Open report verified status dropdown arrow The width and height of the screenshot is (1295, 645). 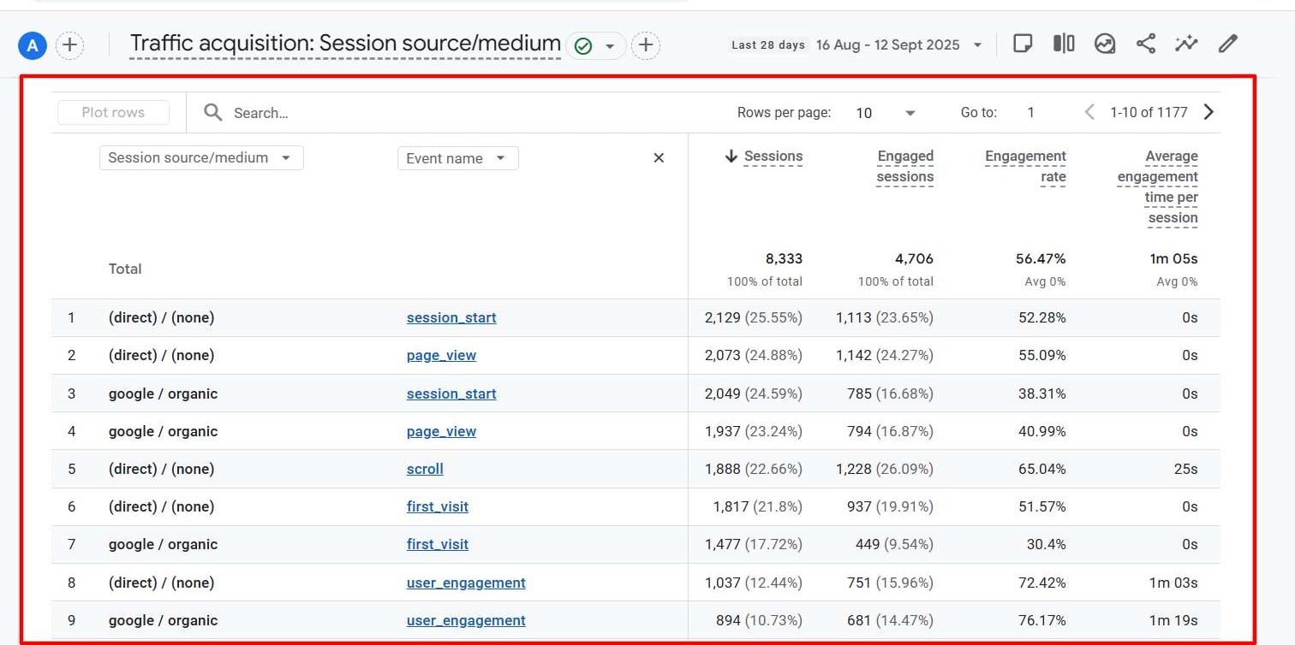[x=610, y=46]
